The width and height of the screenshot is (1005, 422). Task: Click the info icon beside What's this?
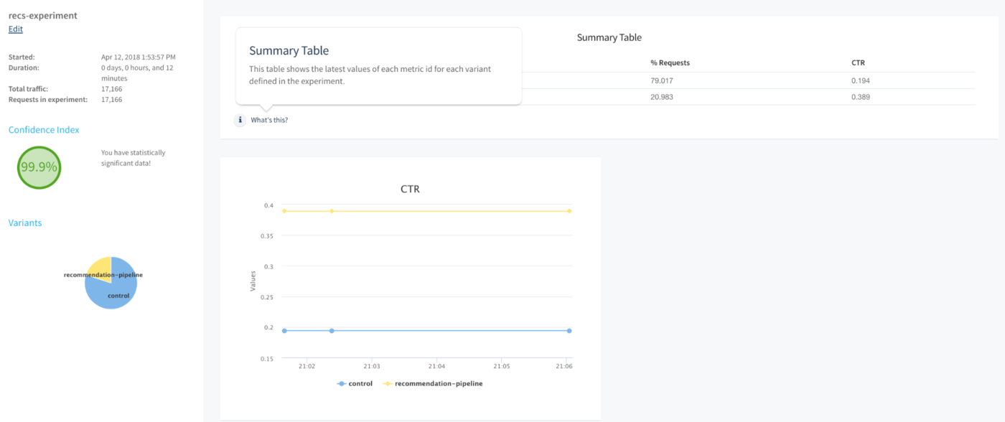click(240, 120)
